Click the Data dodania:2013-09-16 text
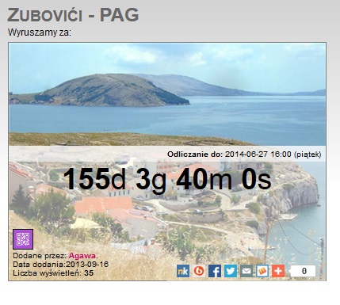 (x=60, y=265)
